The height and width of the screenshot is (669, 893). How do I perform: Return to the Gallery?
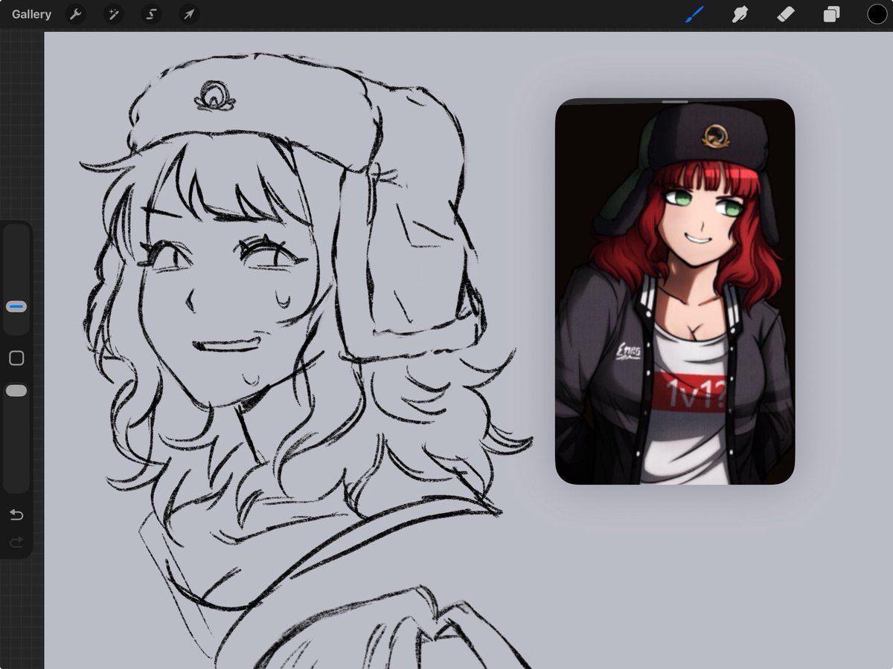click(x=31, y=13)
